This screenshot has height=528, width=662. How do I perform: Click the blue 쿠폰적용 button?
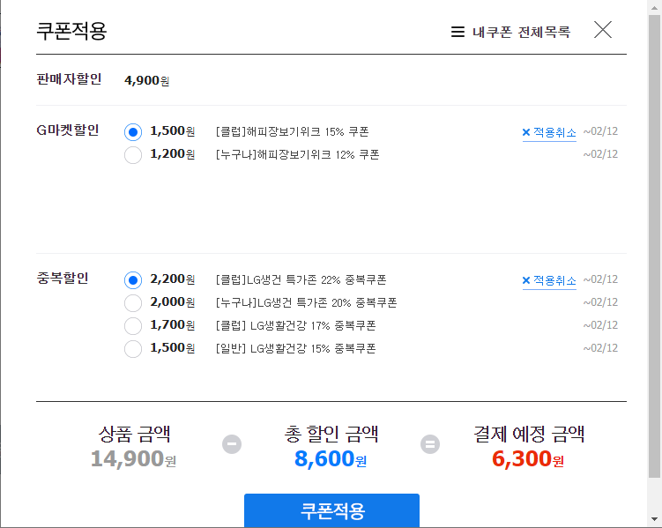[x=331, y=510]
